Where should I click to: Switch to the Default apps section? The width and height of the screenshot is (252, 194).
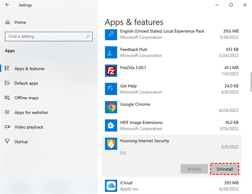coord(26,83)
